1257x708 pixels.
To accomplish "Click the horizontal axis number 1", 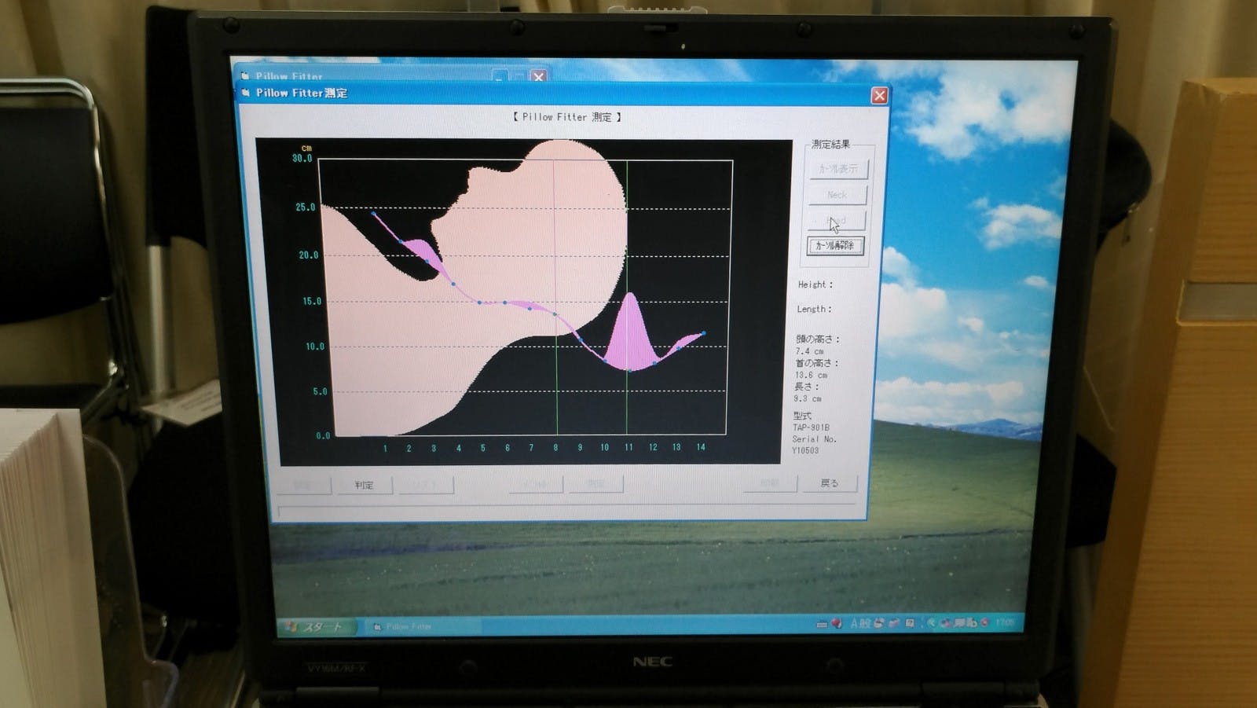I will (x=385, y=449).
